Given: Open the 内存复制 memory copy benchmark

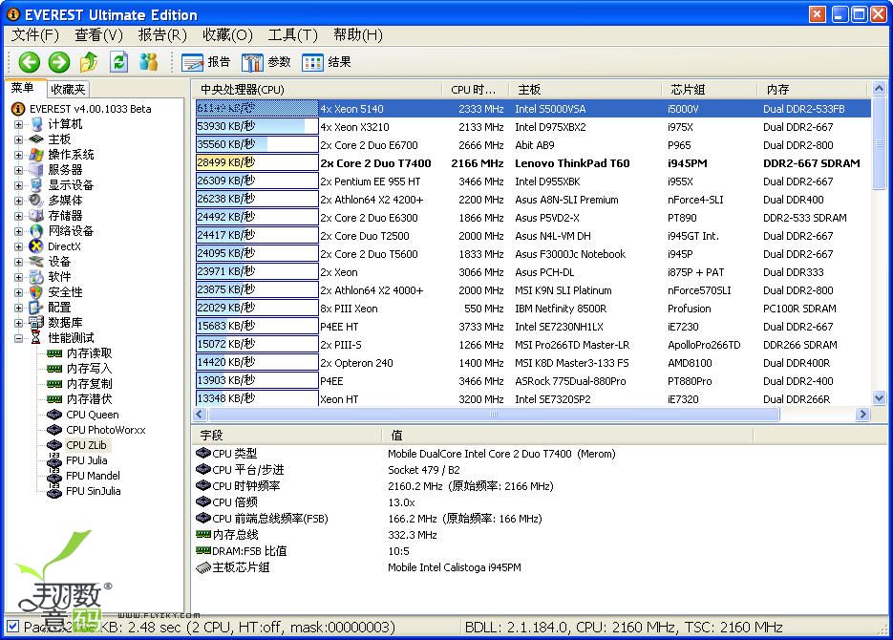Looking at the screenshot, I should tap(89, 384).
